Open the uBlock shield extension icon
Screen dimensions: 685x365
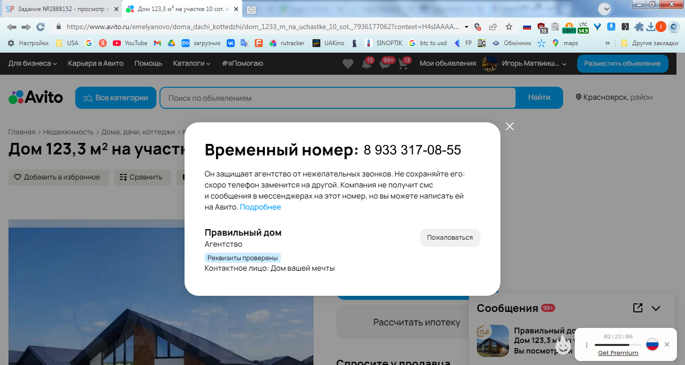pyautogui.click(x=542, y=28)
